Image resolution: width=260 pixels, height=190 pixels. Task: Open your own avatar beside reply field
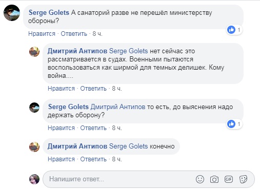(x=34, y=179)
